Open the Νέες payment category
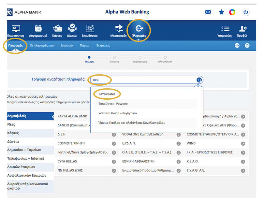Image resolution: width=264 pixels, height=200 pixels. (x=30, y=124)
